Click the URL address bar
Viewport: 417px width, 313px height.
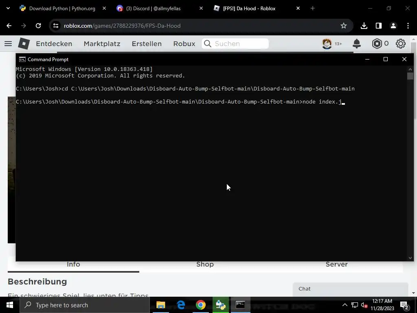(201, 26)
